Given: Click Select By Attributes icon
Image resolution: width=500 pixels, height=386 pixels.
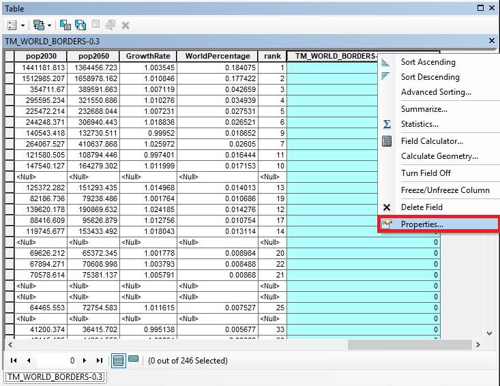Looking at the screenshot, I should [x=65, y=25].
